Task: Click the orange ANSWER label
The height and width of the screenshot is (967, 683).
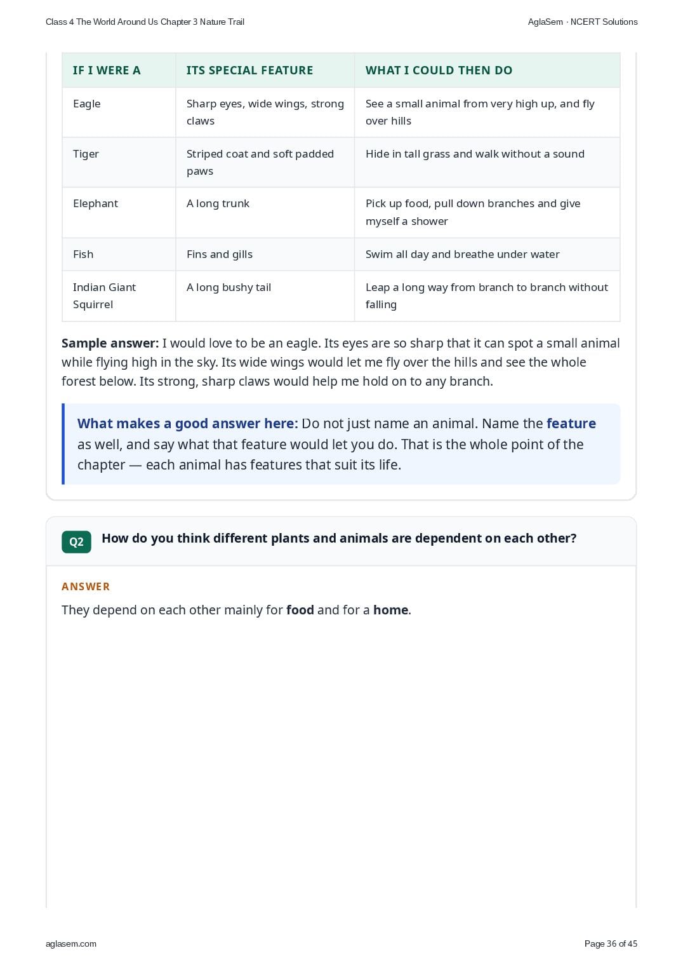Action: click(x=86, y=586)
